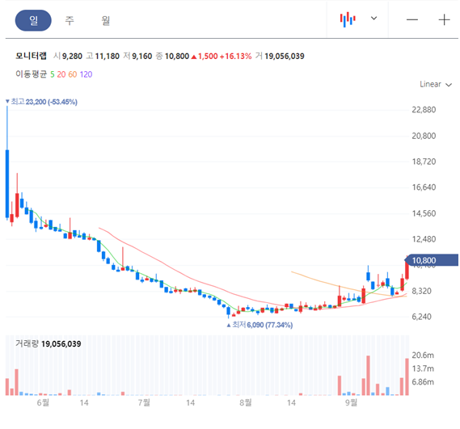Click the 모니터랩 stock name
Image resolution: width=460 pixels, height=429 pixels.
point(31,56)
